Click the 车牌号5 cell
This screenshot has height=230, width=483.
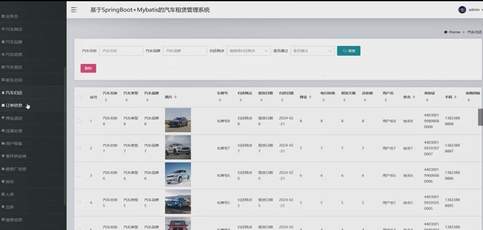pos(224,202)
